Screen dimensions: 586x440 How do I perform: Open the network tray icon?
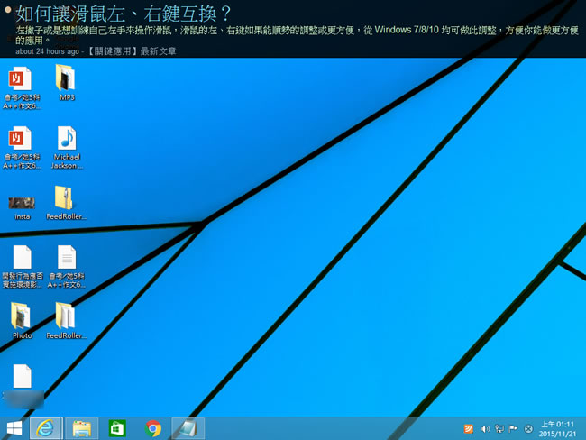(x=499, y=428)
